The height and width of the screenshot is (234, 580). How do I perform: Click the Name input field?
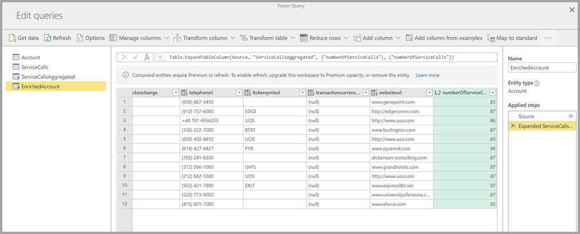(x=542, y=68)
